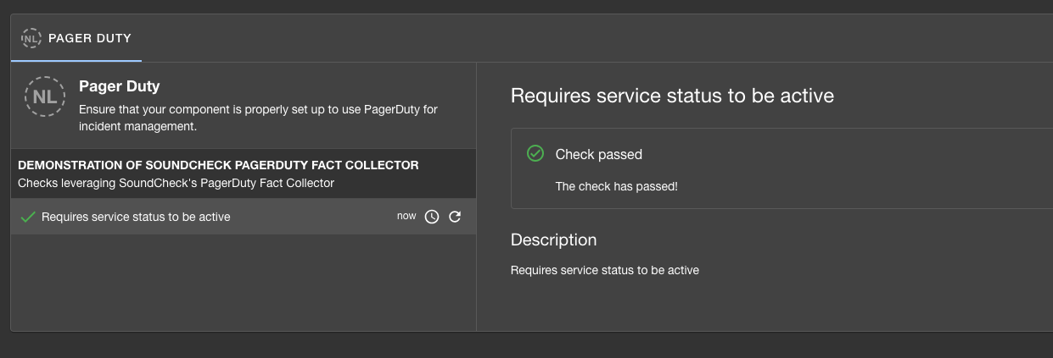
Task: Click the 'now' timestamp on the check row
Action: tap(406, 216)
